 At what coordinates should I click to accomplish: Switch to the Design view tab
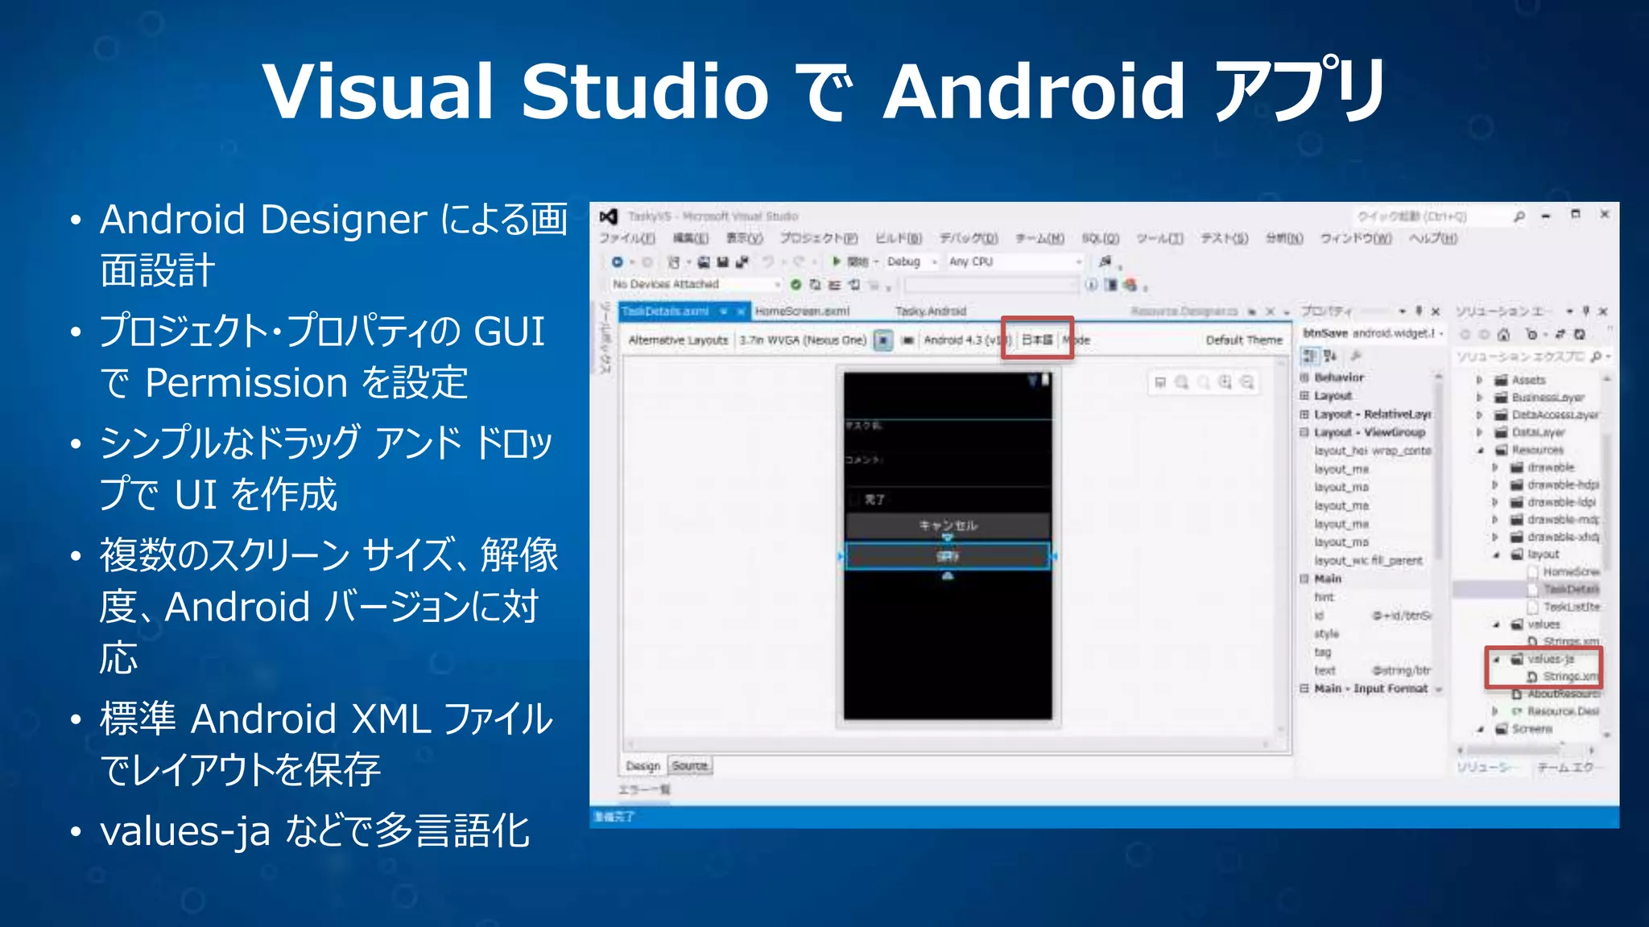click(643, 766)
